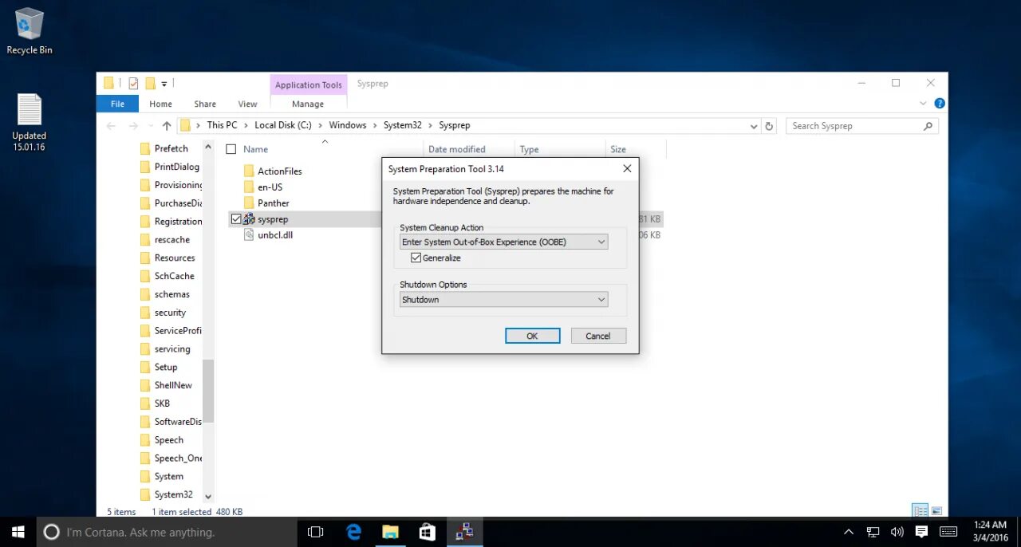Open recent locations dropdown arrow
The height and width of the screenshot is (547, 1021).
tap(151, 126)
